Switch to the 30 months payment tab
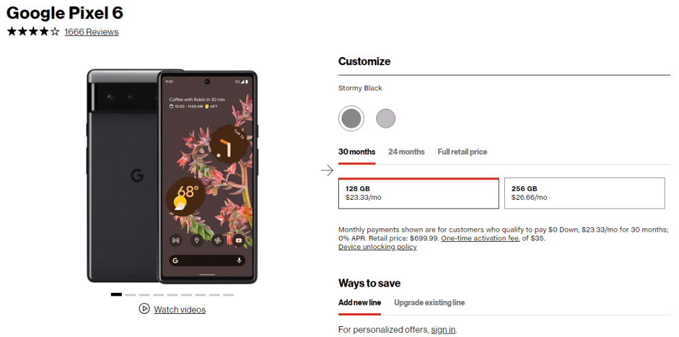 357,152
